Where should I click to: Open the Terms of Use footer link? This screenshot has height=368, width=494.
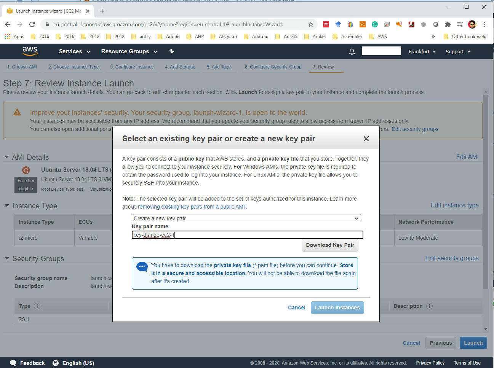point(467,363)
